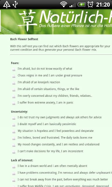Check "Chaos reigns in me" option

click(14, 76)
